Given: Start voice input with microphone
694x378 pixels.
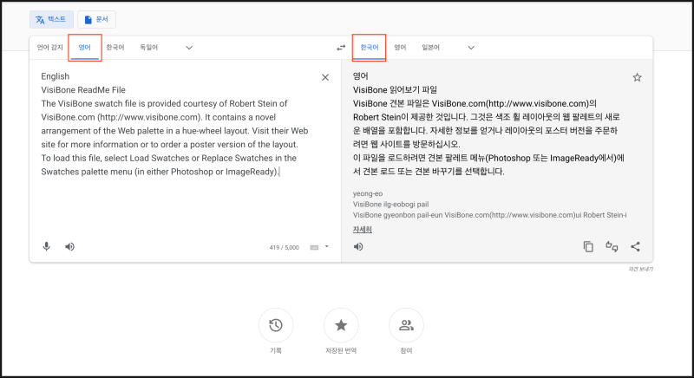Looking at the screenshot, I should [47, 247].
